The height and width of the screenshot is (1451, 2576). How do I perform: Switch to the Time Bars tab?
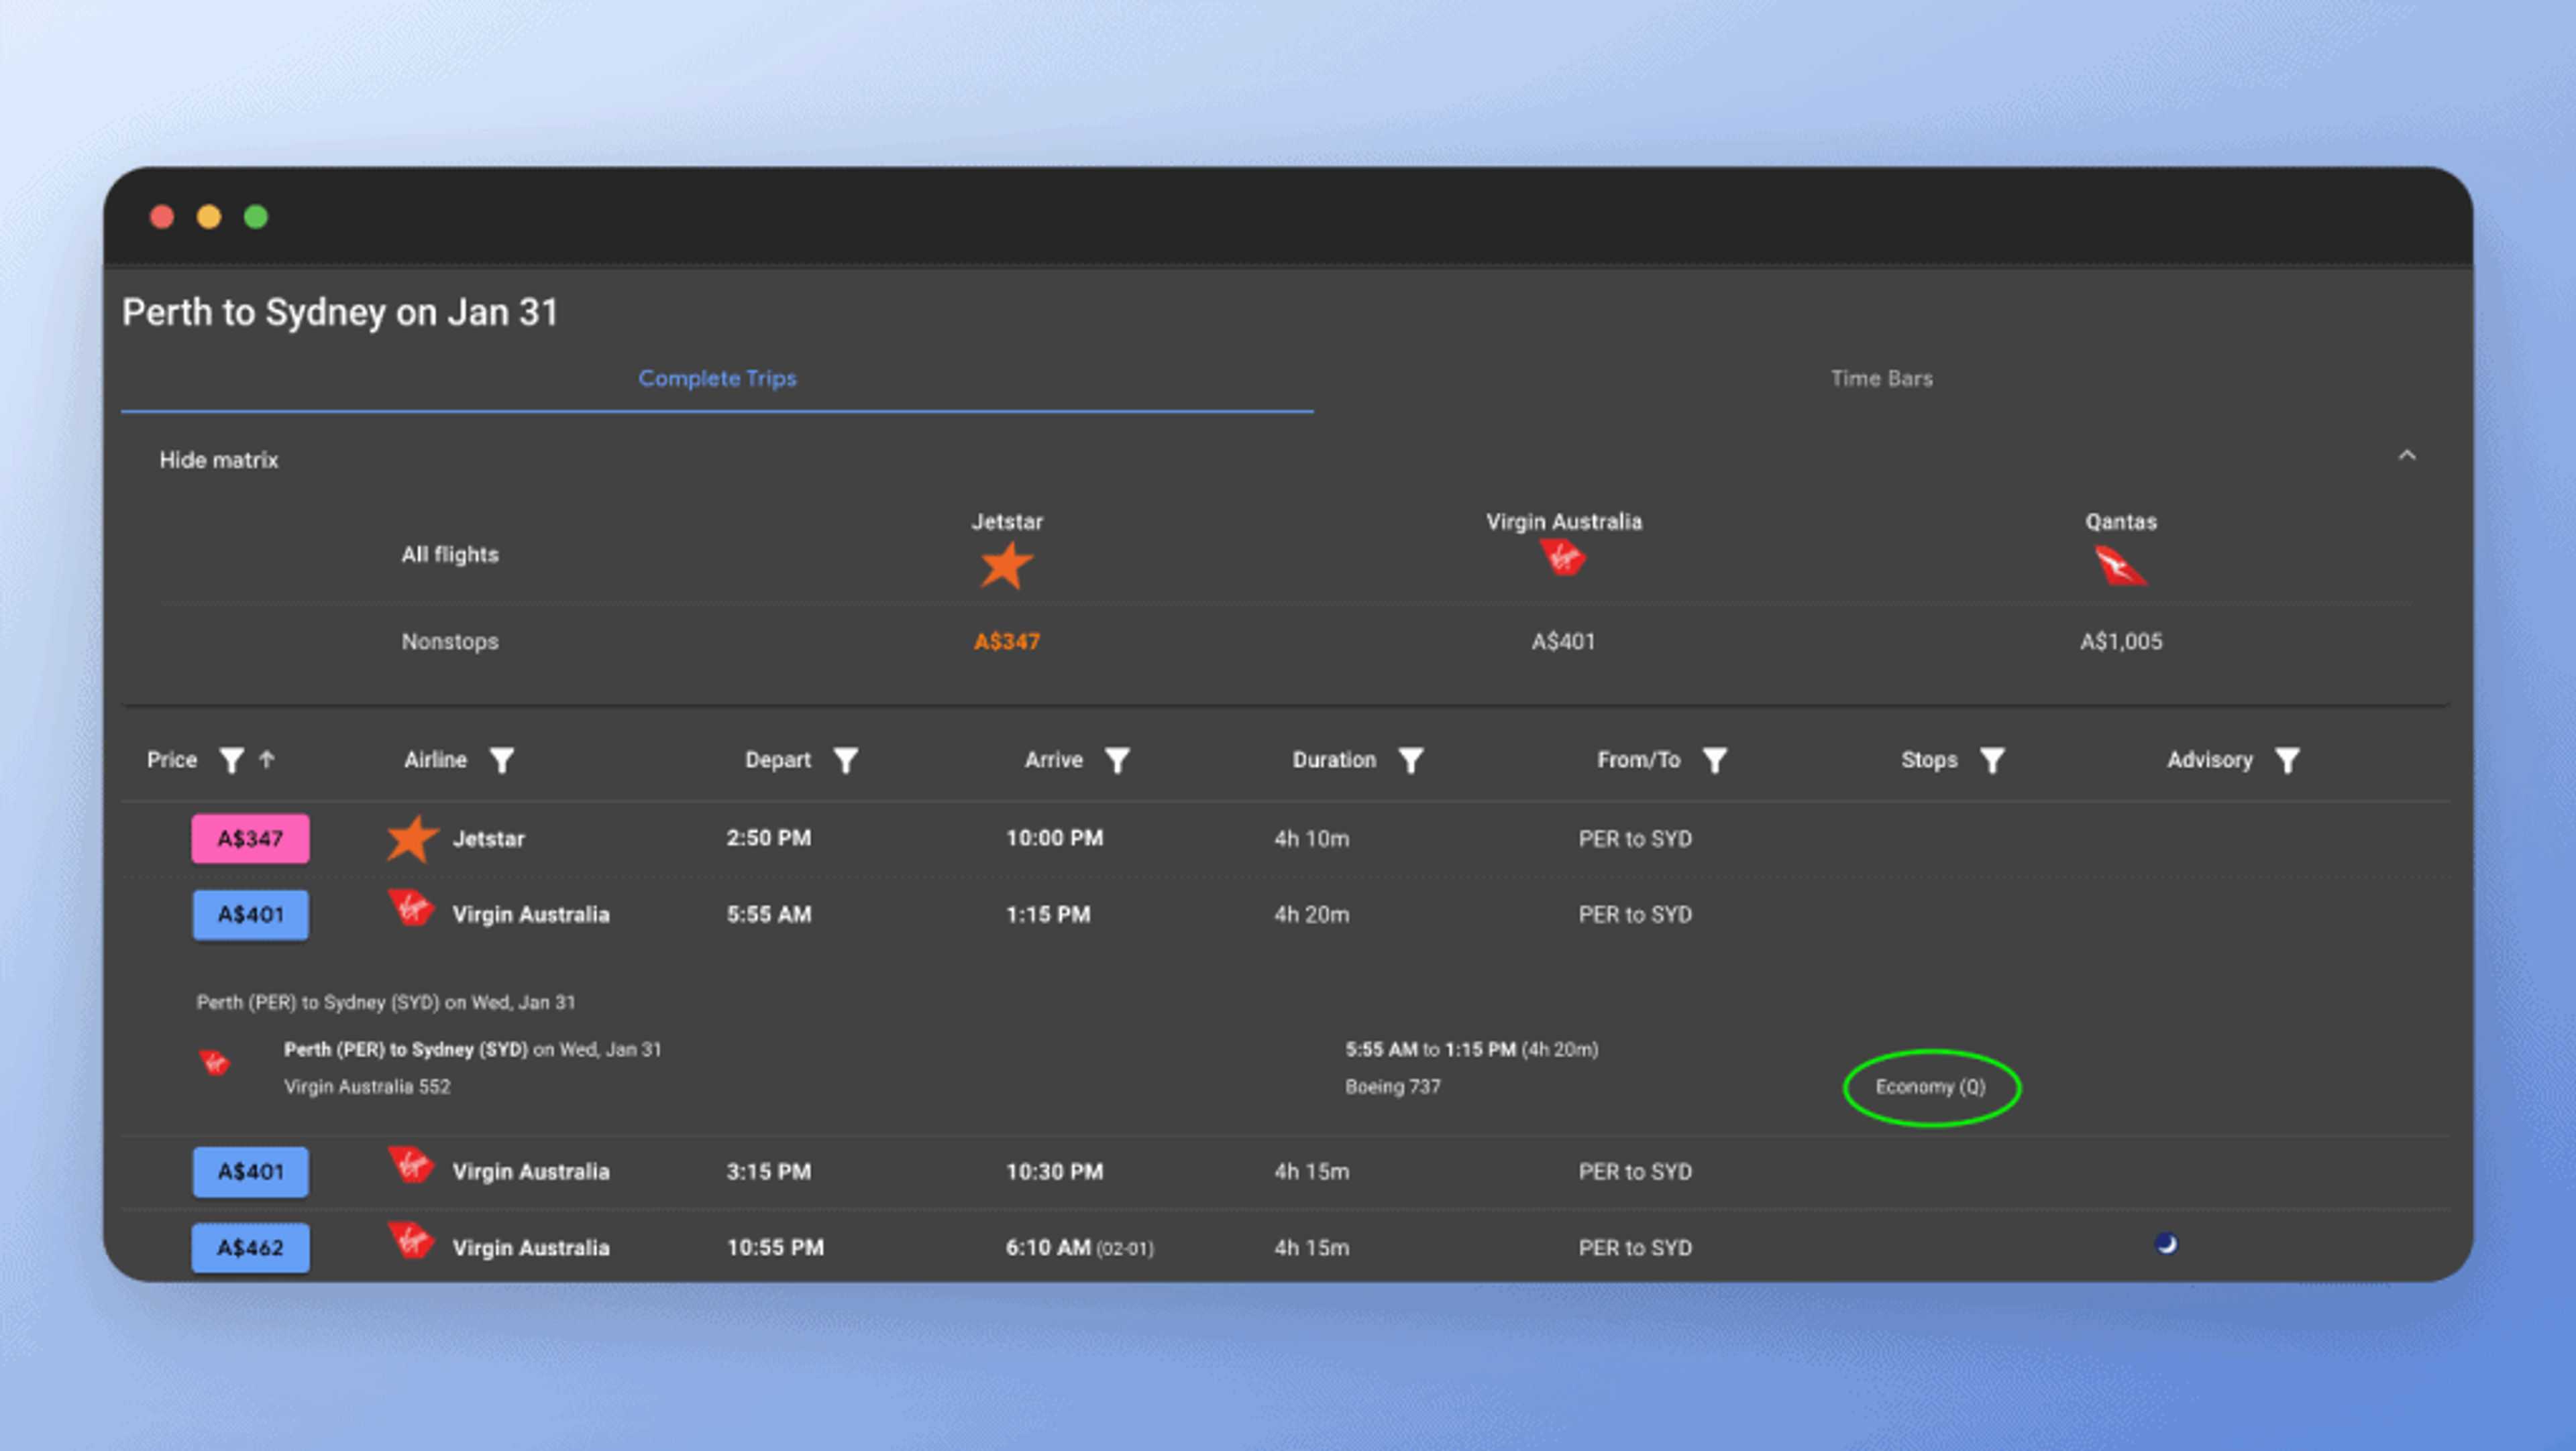[1881, 379]
